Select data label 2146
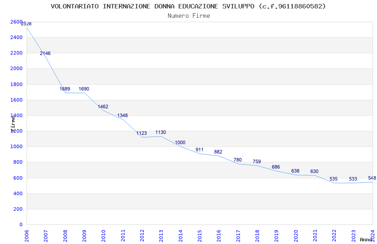This screenshot has width=377, height=244. 45,53
